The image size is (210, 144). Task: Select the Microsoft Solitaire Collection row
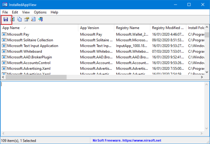[x=30, y=40]
